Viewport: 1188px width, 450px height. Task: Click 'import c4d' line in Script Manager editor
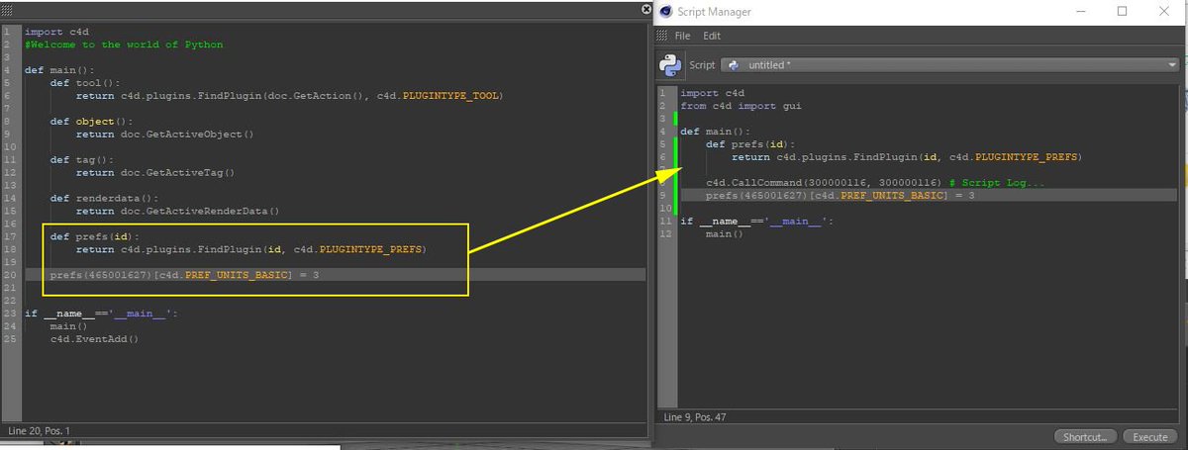(712, 92)
